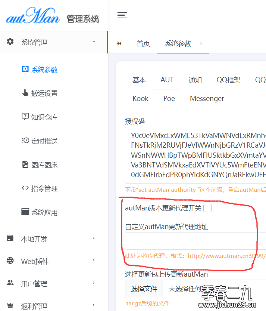Click the crown icon for 返利管理

click(10, 305)
